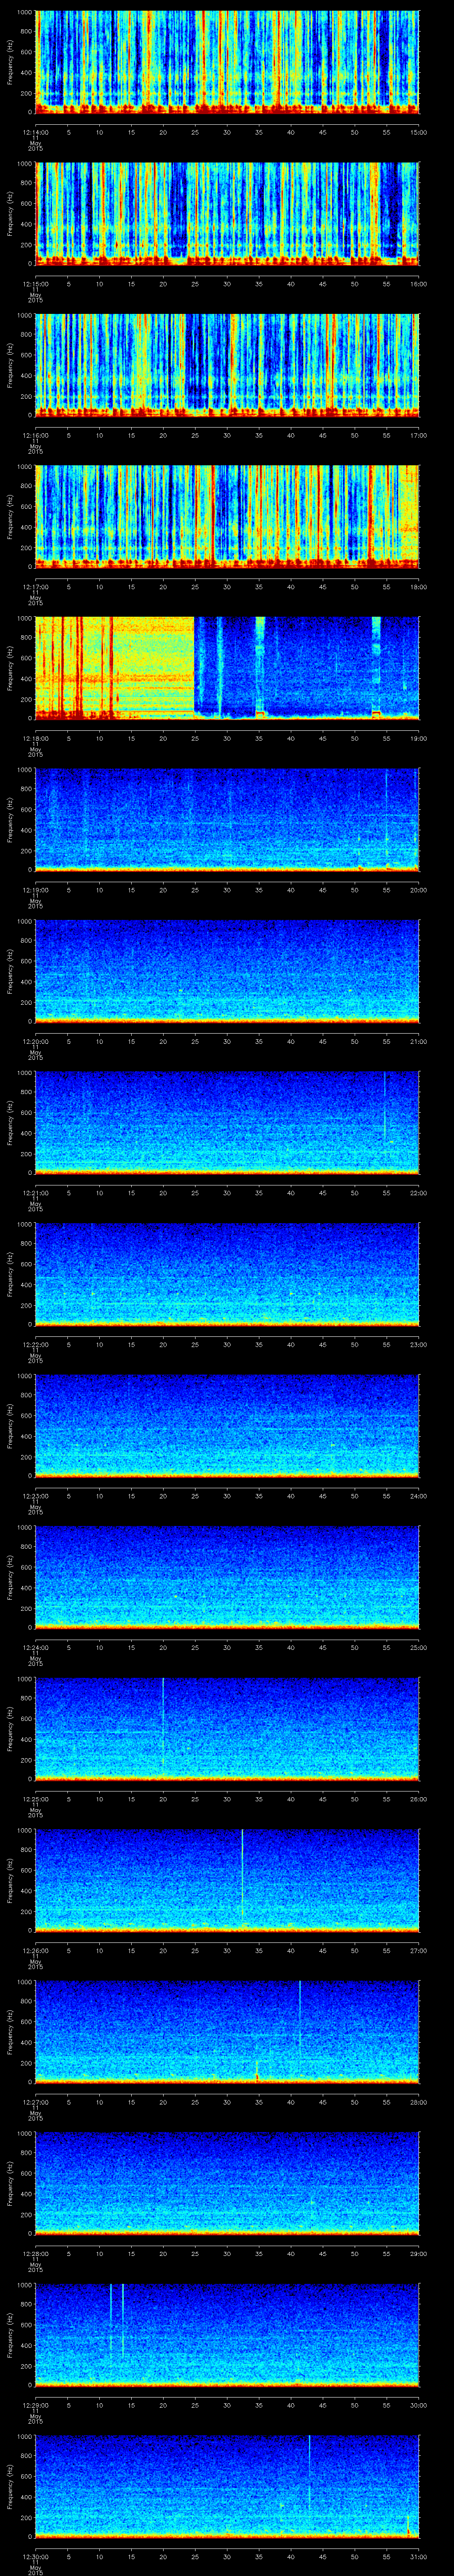This screenshot has width=454, height=2576.
Task: Select the 12:30:00 time axis label
Action: 36,2556
